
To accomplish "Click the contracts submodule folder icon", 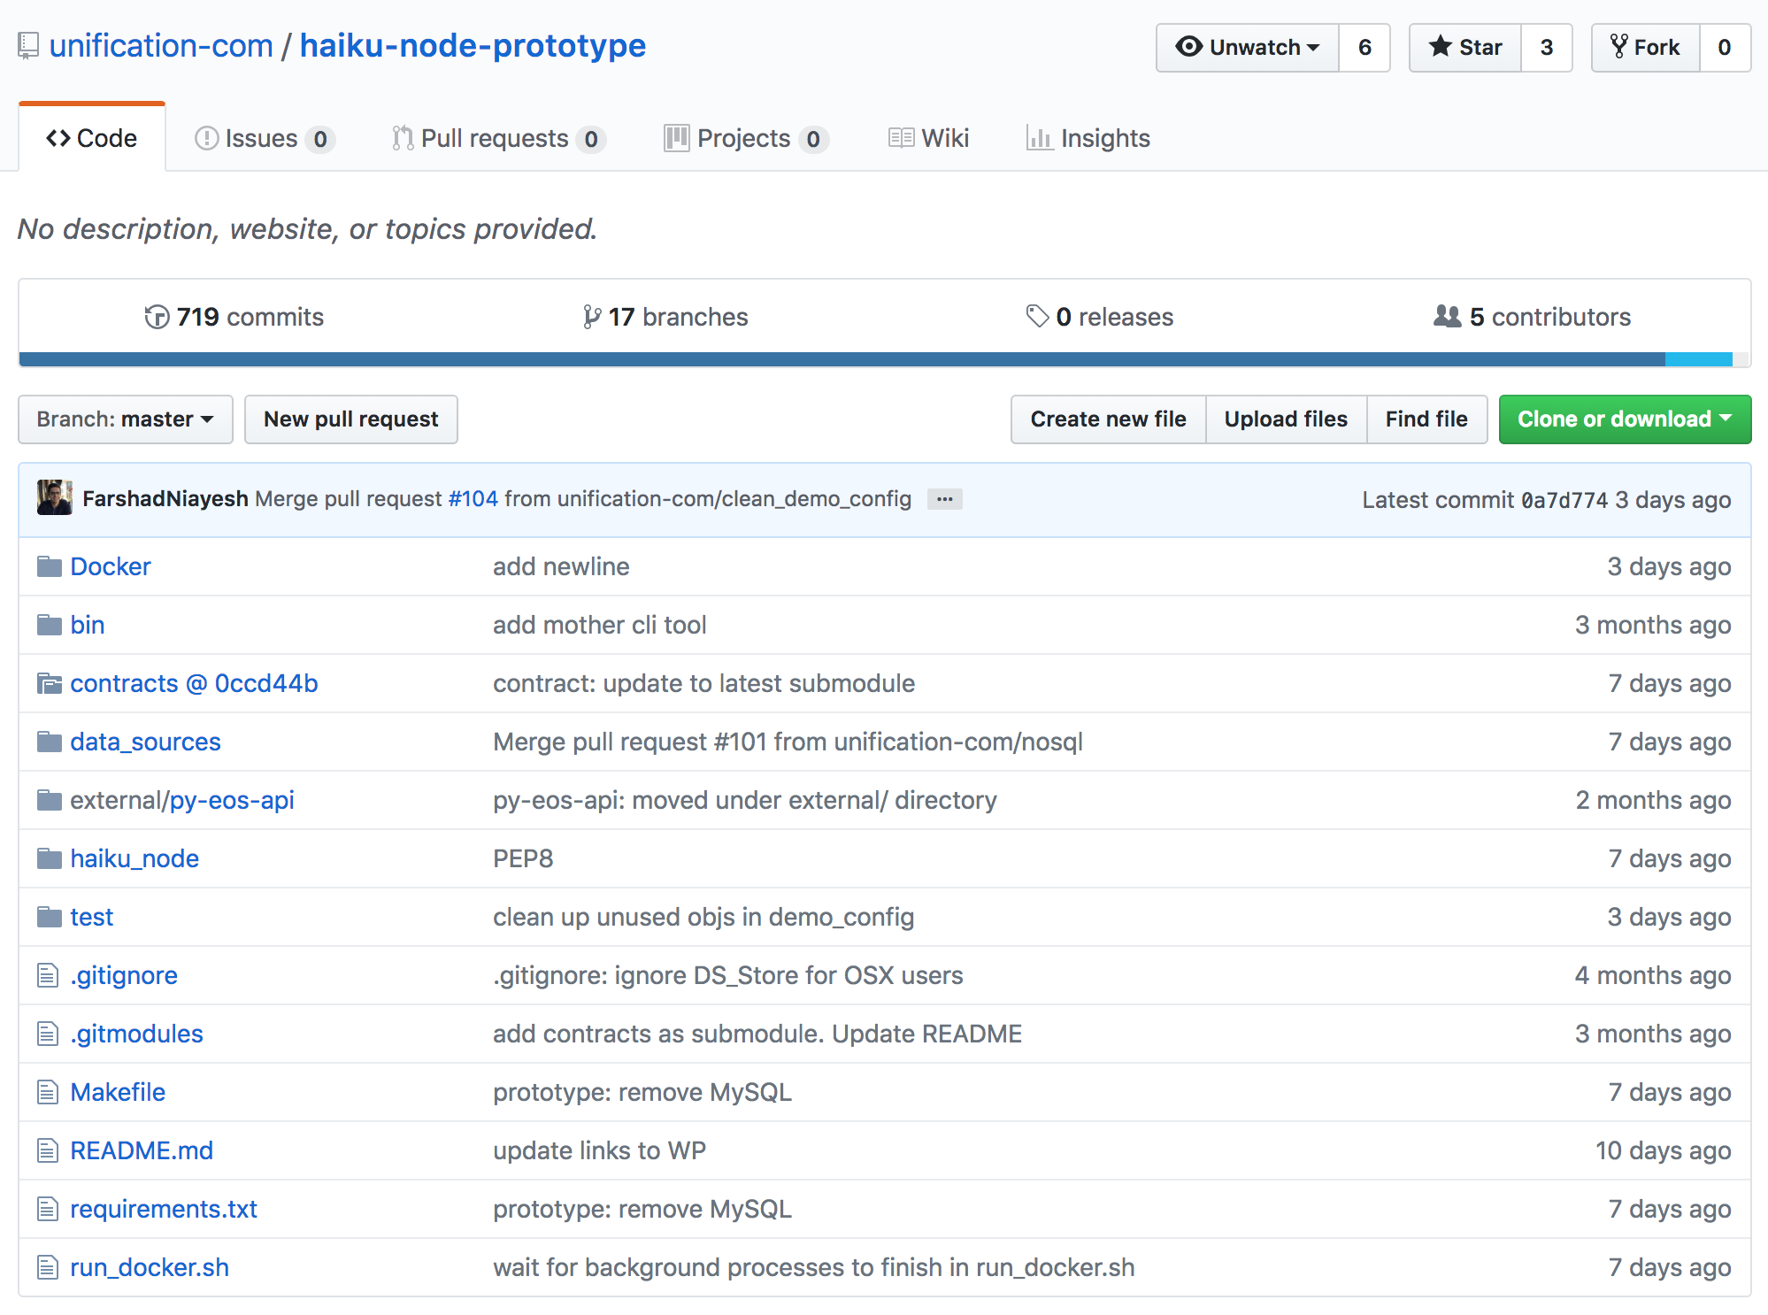I will [50, 683].
